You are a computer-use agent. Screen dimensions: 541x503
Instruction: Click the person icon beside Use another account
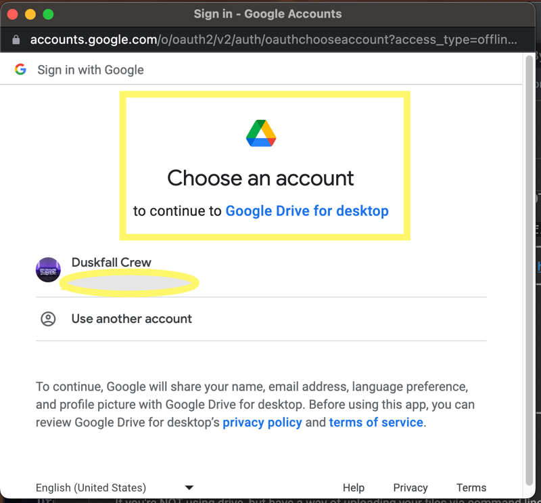point(48,319)
